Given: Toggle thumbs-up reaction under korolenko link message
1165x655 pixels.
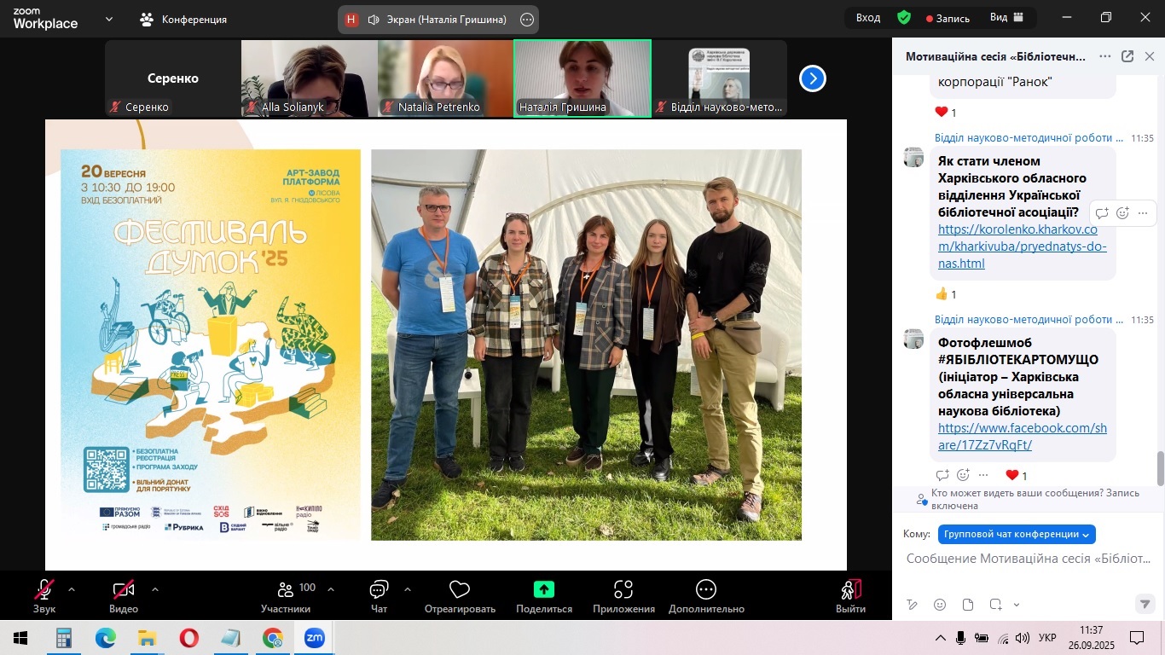Looking at the screenshot, I should [946, 294].
